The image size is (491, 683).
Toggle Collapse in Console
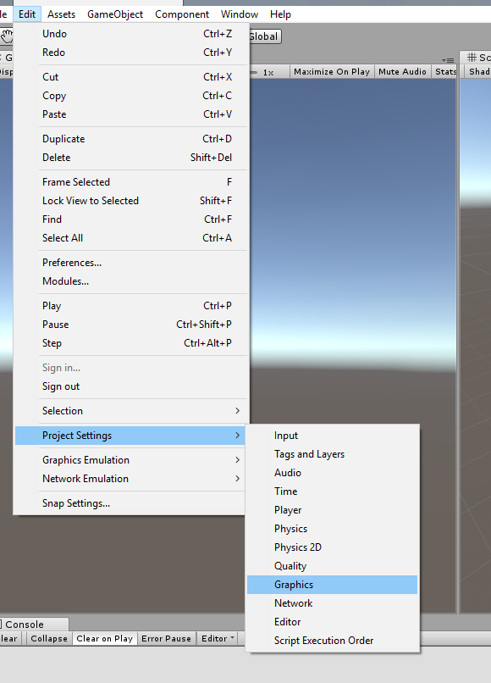49,638
